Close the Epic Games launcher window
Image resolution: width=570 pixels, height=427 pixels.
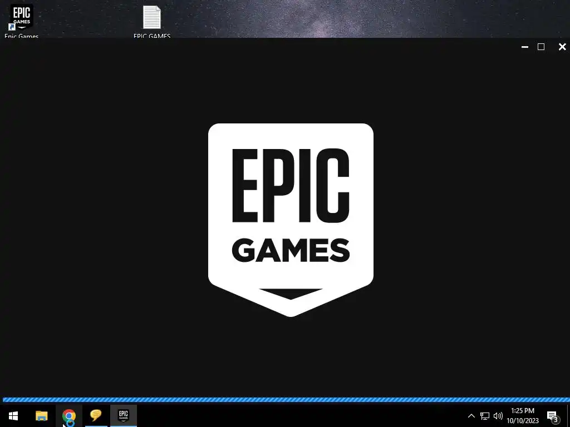click(x=562, y=47)
